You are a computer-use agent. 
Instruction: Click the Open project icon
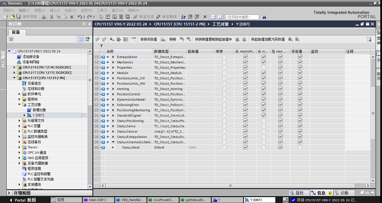point(12,17)
